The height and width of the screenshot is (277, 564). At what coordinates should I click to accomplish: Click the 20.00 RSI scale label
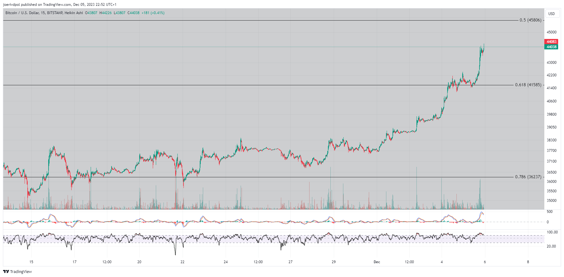(x=551, y=246)
